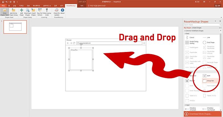This screenshot has width=223, height=117.
Task: Click the 로그인 sign-in link in title bar
Action: (x=197, y=2)
